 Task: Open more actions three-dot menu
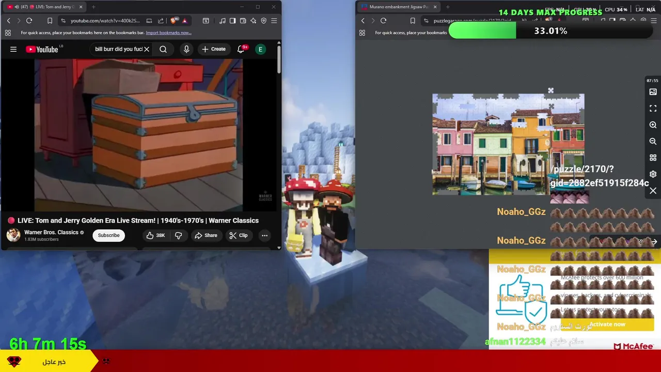(264, 235)
